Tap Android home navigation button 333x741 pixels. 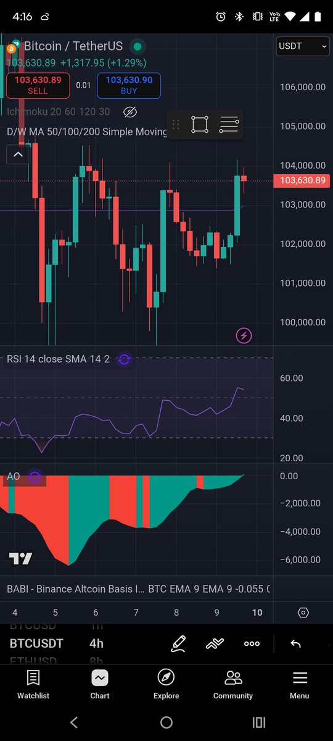[166, 722]
